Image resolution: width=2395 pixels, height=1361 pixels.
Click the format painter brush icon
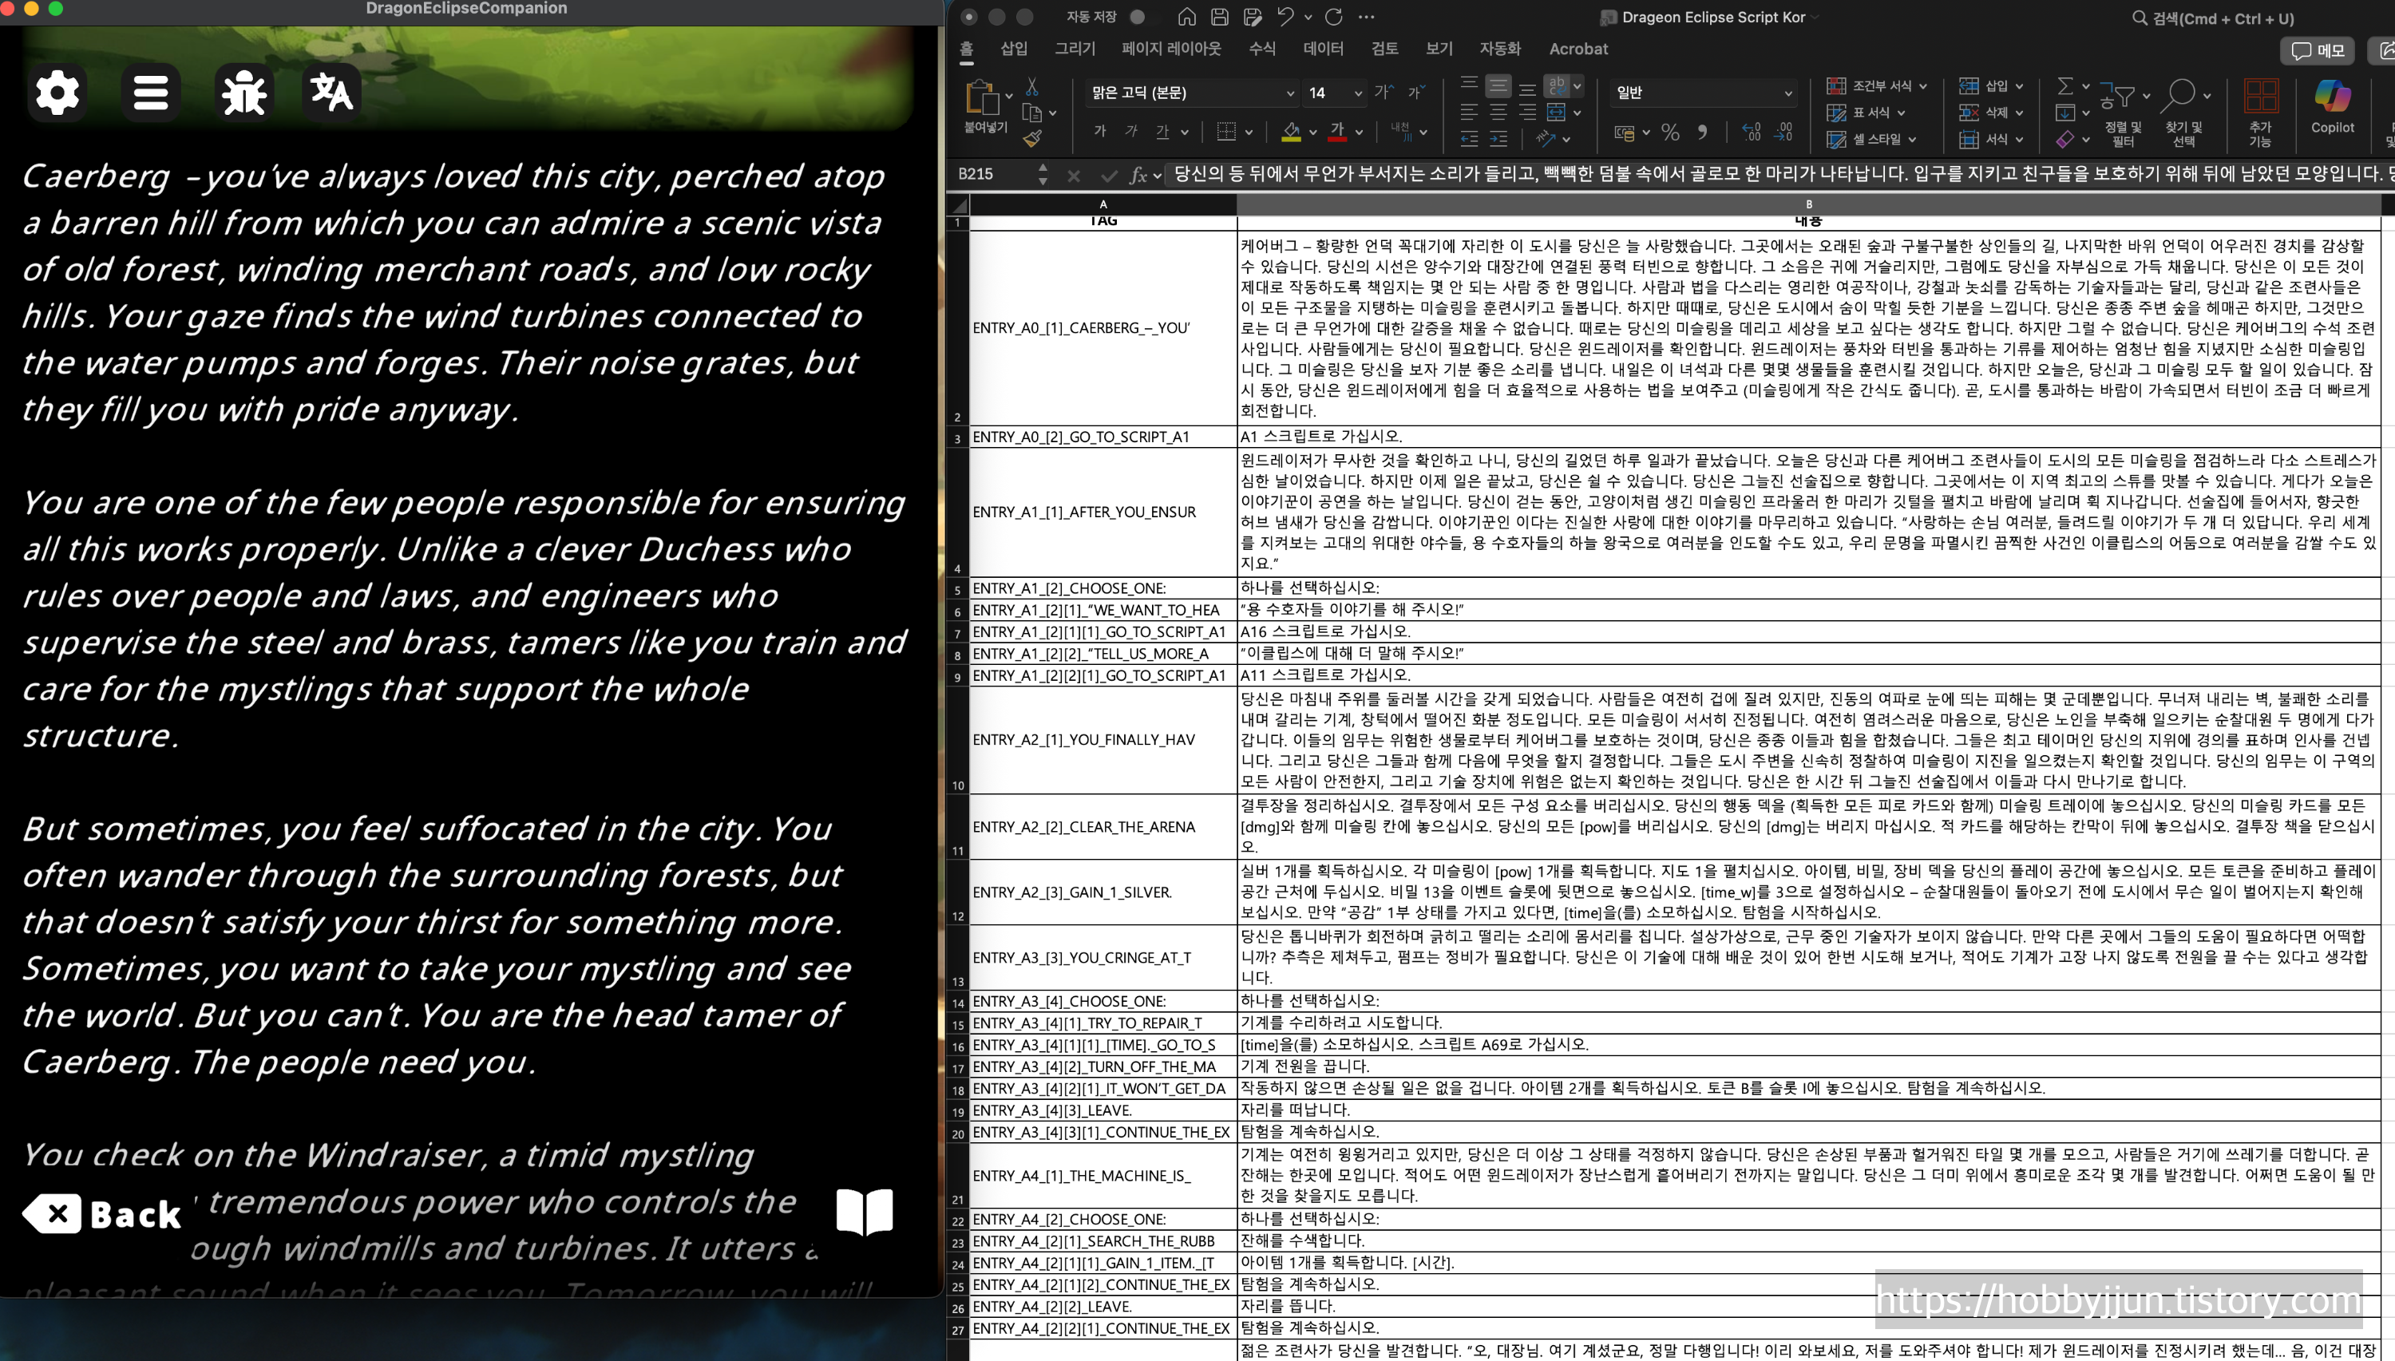pos(1032,138)
